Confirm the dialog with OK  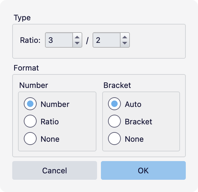coord(143,170)
